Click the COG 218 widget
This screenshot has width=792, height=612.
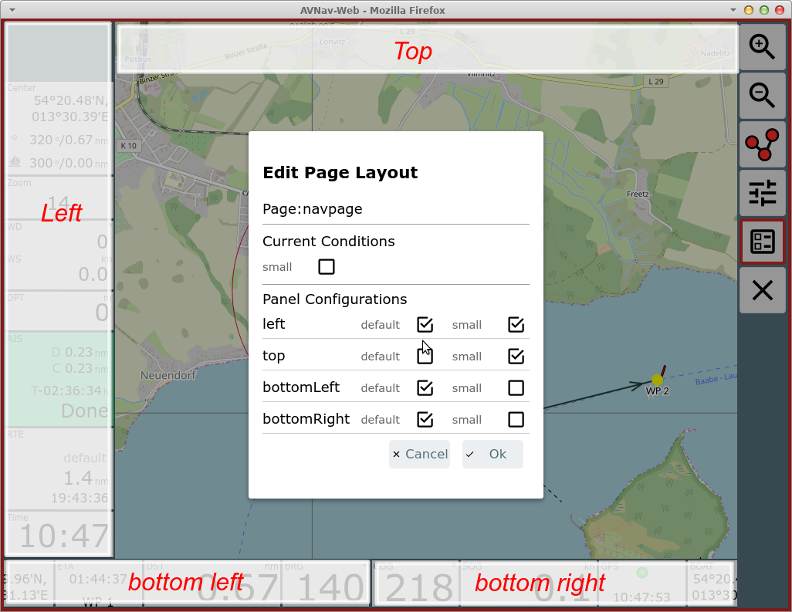pyautogui.click(x=416, y=583)
